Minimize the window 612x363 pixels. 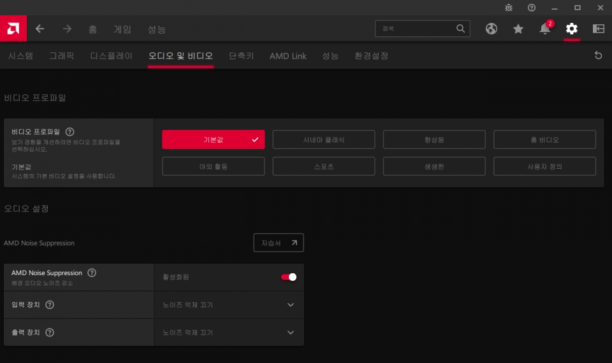555,8
